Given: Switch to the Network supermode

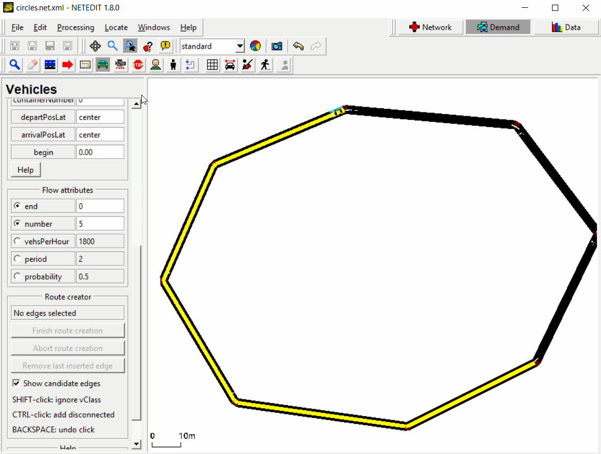Looking at the screenshot, I should click(x=431, y=27).
